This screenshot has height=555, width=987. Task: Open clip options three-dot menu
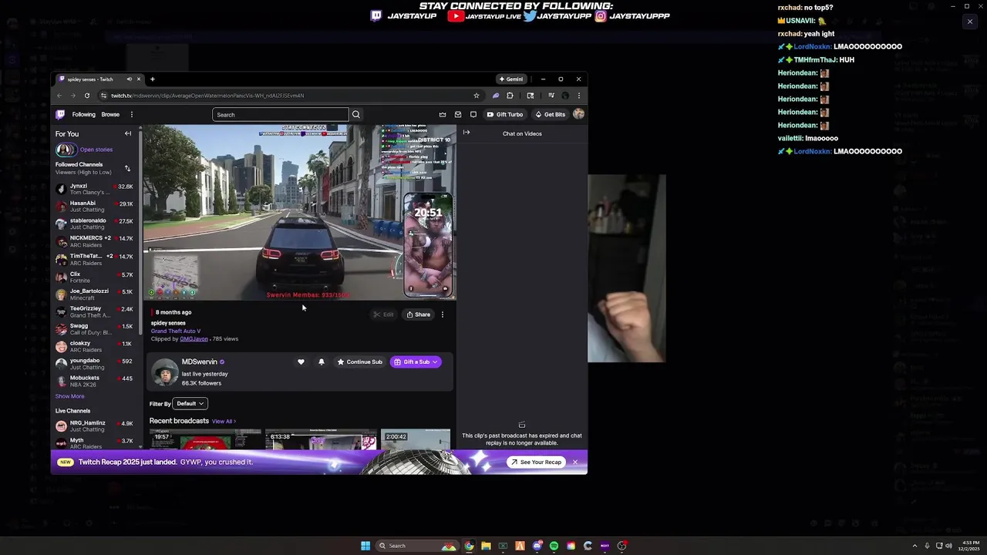442,314
